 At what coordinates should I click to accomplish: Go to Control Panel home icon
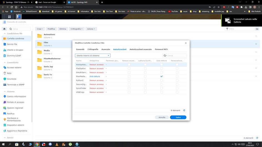[4, 29]
